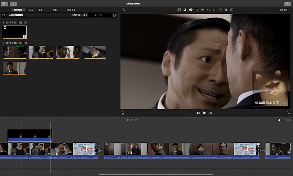Click the blue audio waveform of the first clip group

click(49, 157)
